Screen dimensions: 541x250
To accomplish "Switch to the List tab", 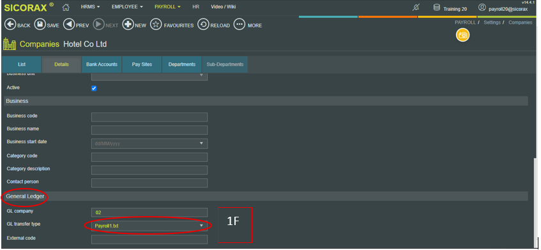I will click(22, 65).
